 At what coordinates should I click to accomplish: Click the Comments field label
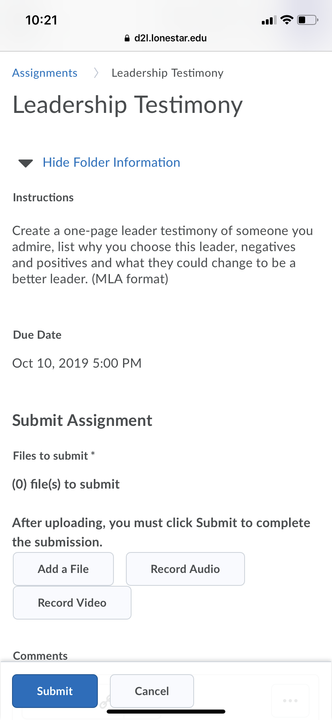point(40,656)
